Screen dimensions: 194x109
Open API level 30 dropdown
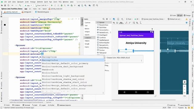point(137,19)
